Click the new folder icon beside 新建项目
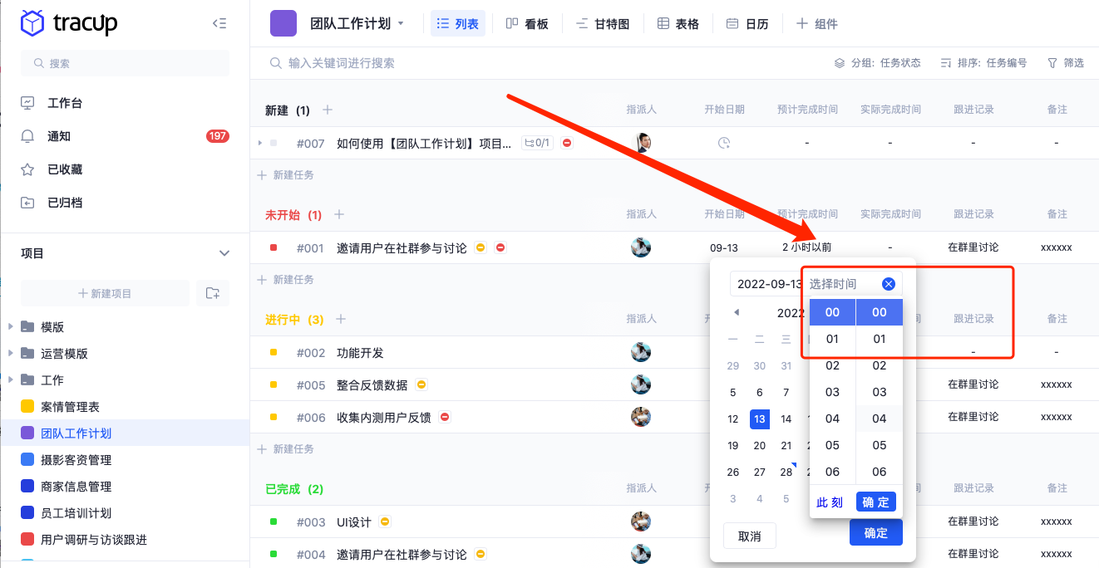The image size is (1099, 568). pyautogui.click(x=213, y=293)
